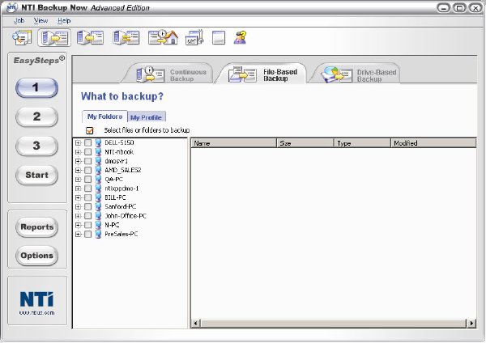Click the BILL-PC computer icon

(x=98, y=197)
